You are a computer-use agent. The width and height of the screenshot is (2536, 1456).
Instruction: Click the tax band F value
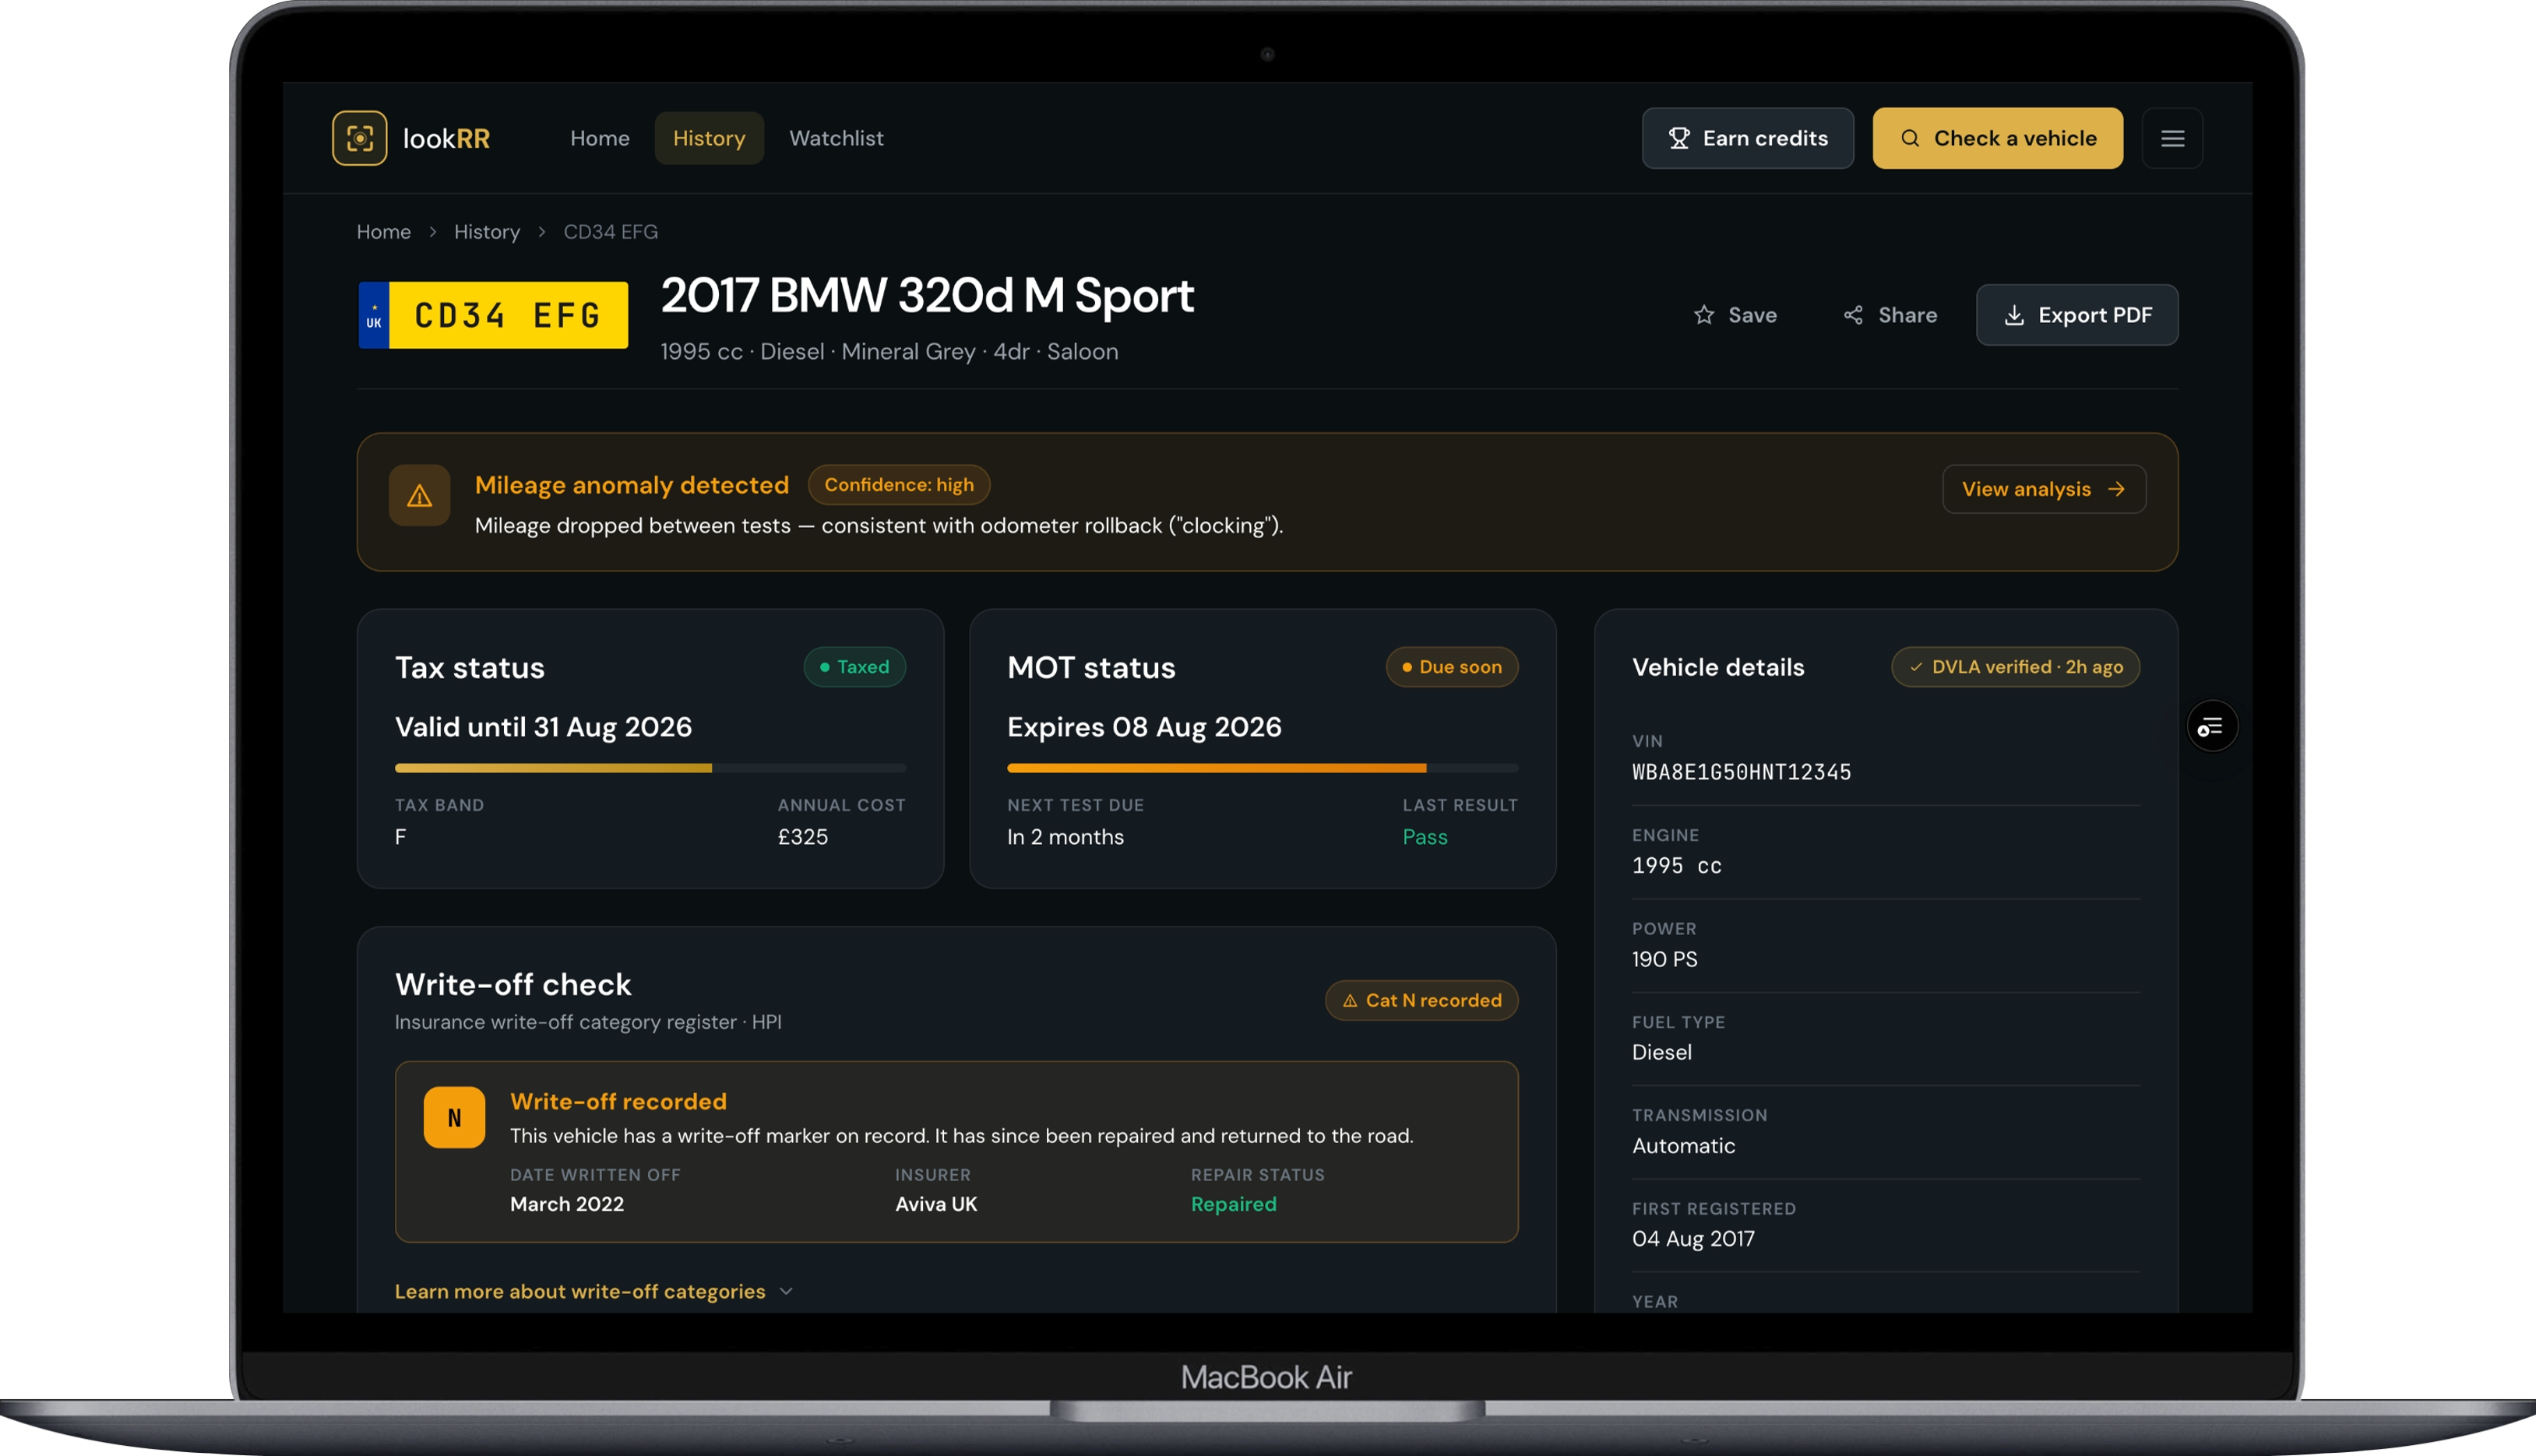click(400, 837)
